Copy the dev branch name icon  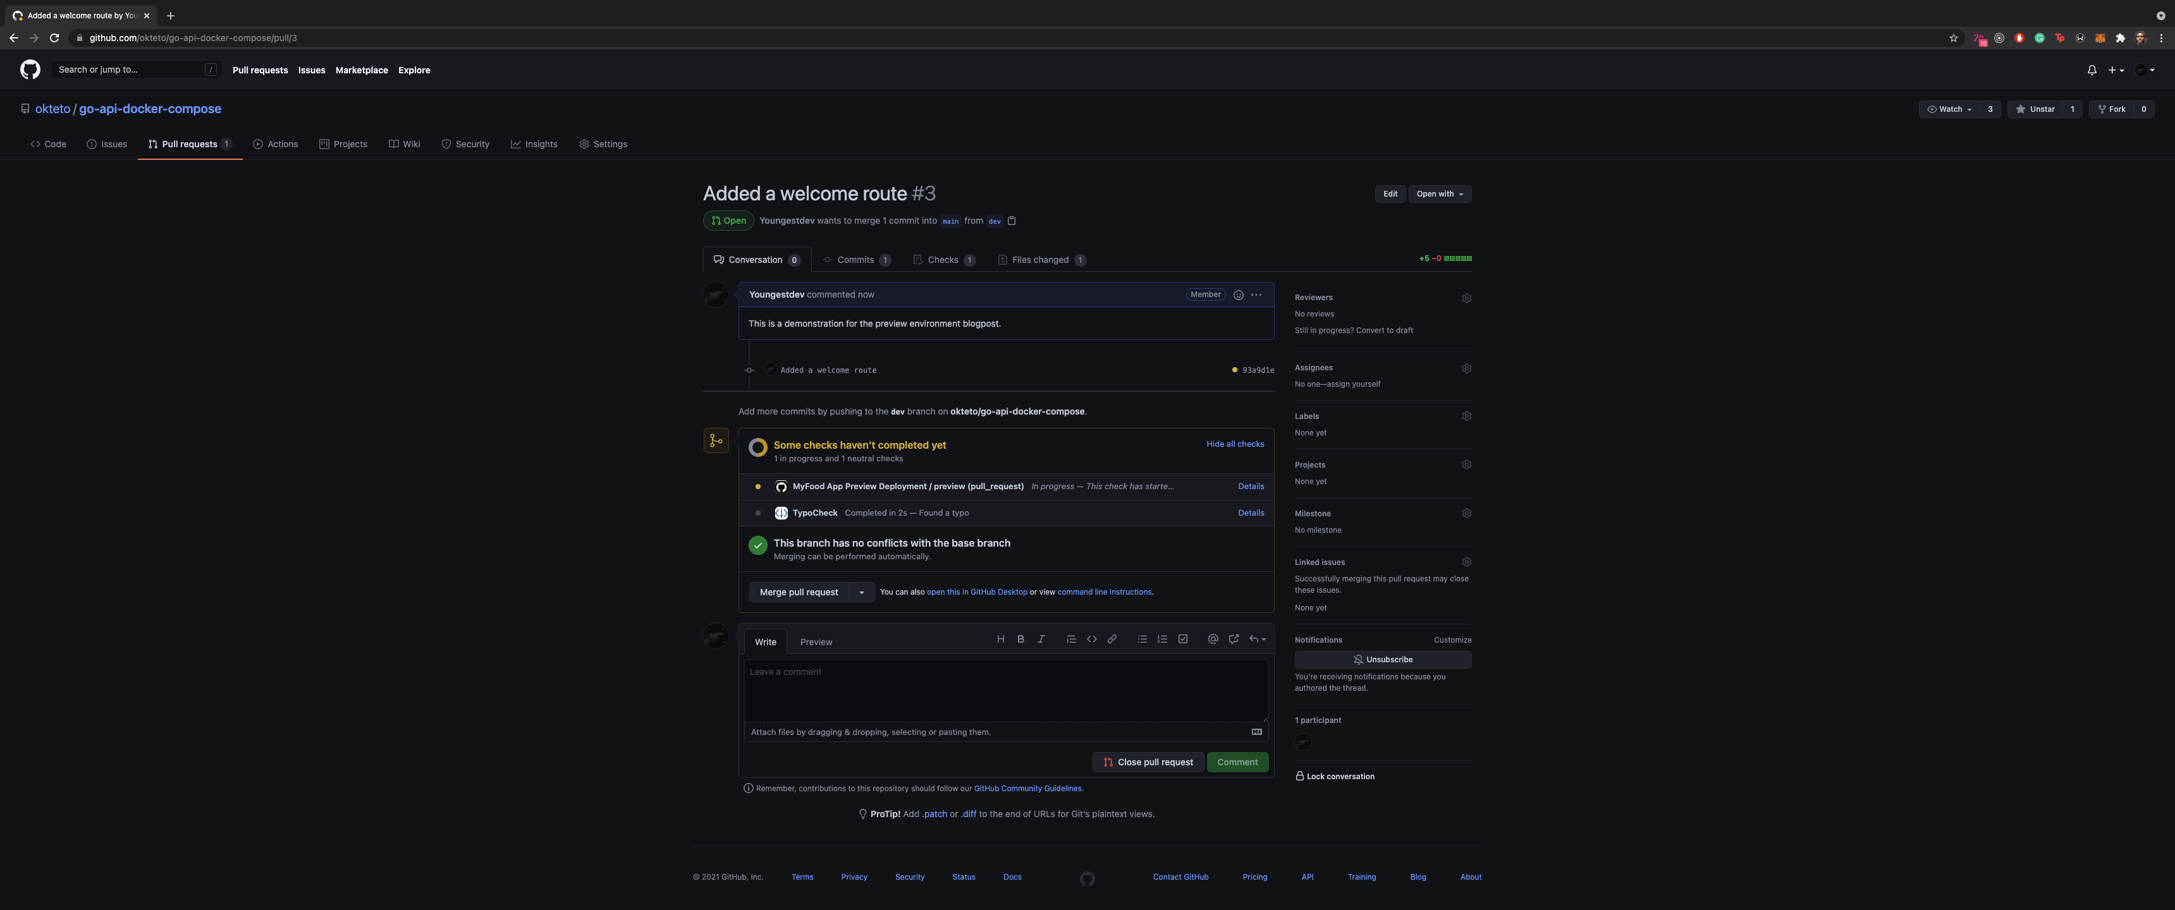pos(1012,221)
